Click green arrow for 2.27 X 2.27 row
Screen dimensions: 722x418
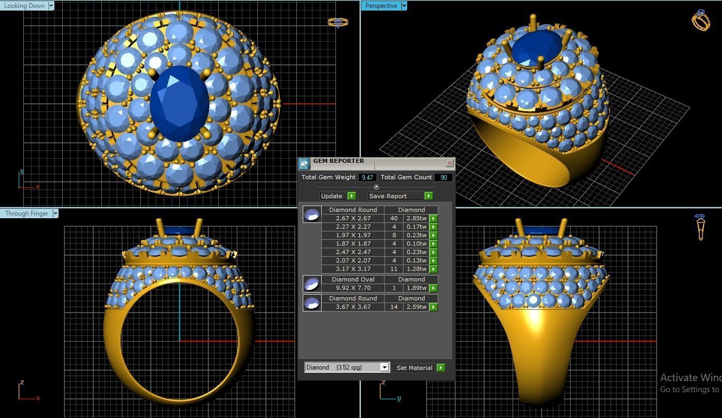tap(434, 227)
